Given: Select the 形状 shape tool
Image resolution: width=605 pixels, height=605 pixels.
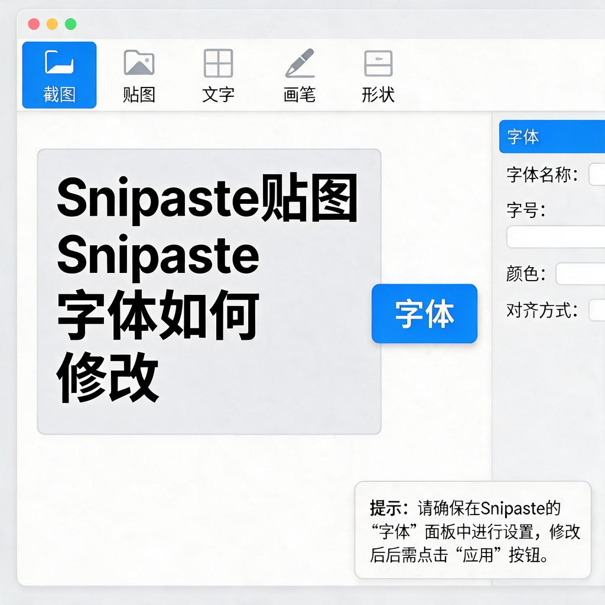Looking at the screenshot, I should (378, 76).
